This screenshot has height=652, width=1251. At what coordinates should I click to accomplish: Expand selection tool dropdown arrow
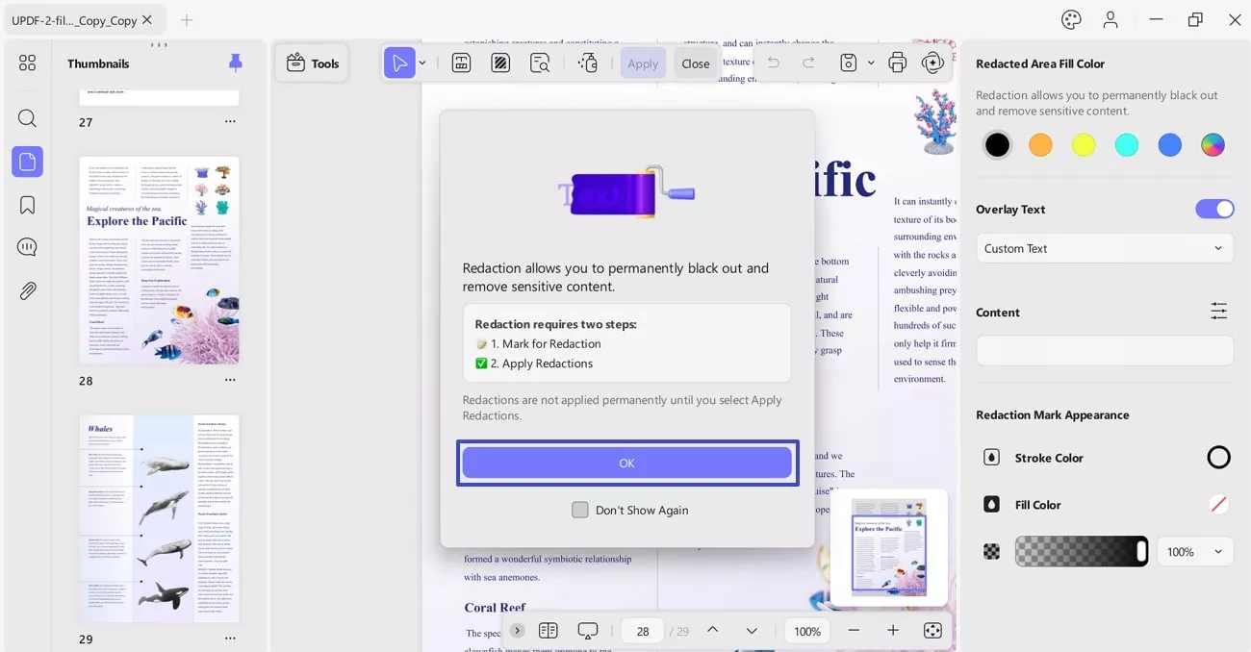(x=422, y=63)
